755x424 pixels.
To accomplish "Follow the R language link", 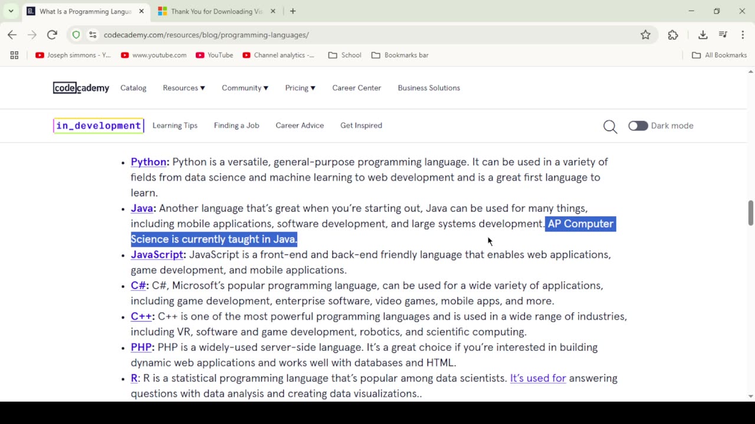I will [x=134, y=378].
